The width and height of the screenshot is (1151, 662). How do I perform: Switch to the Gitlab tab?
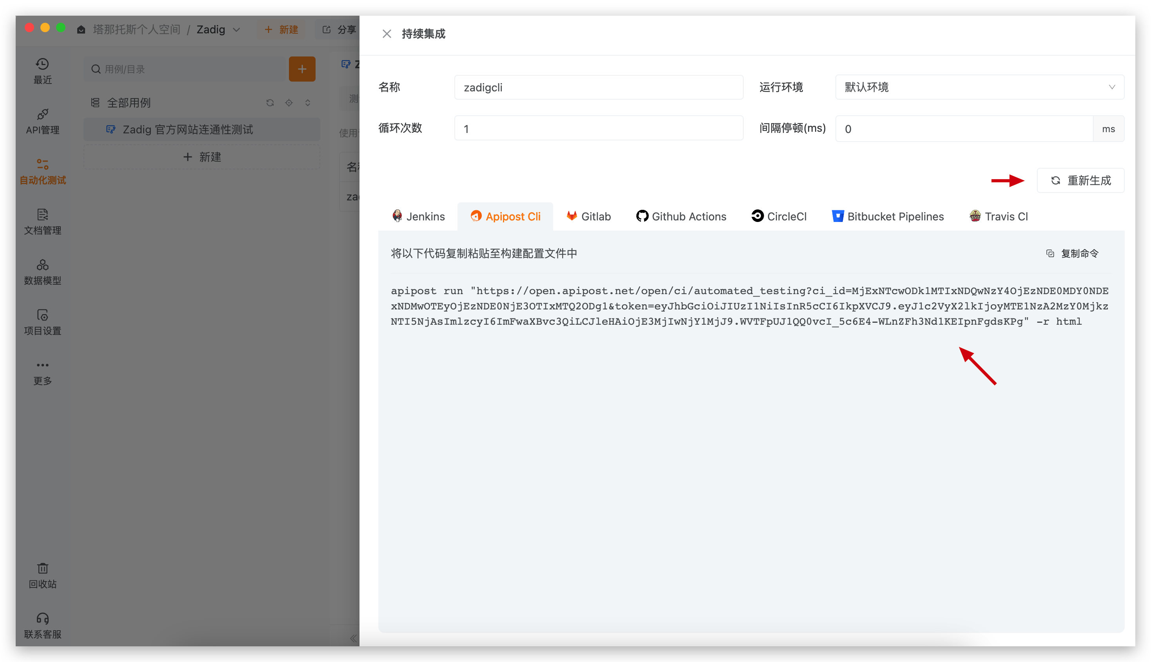coord(589,216)
